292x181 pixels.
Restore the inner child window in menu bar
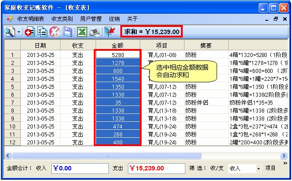tap(276, 19)
